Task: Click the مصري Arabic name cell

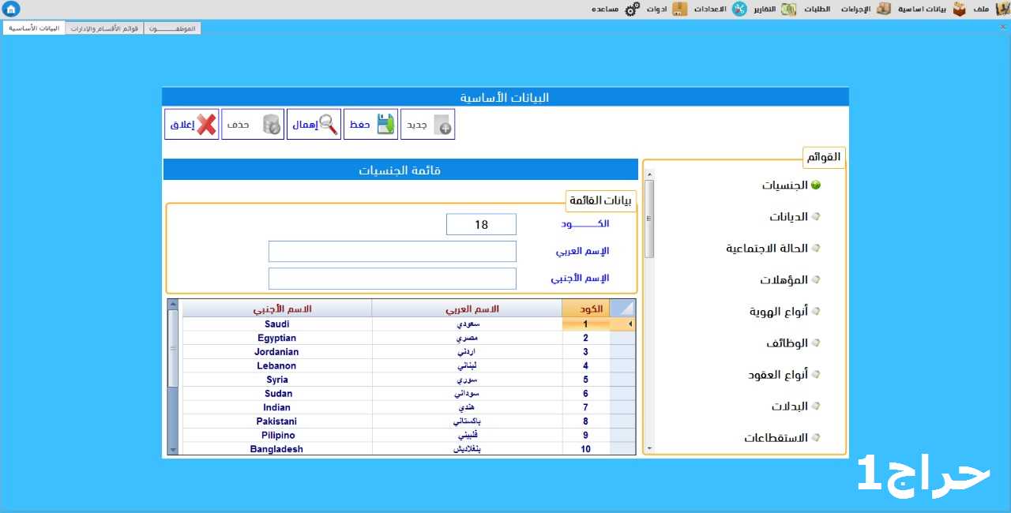Action: tap(468, 339)
